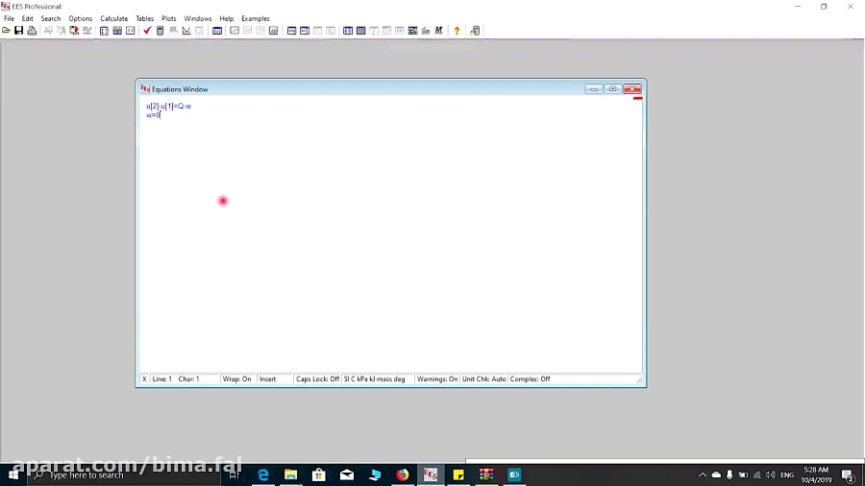Click the w=0 equation line
This screenshot has height=486, width=865.
(153, 115)
